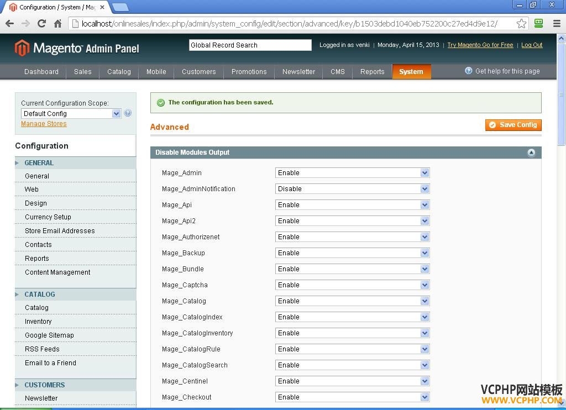Open Mage_CatalogInventory dropdown

click(x=352, y=333)
